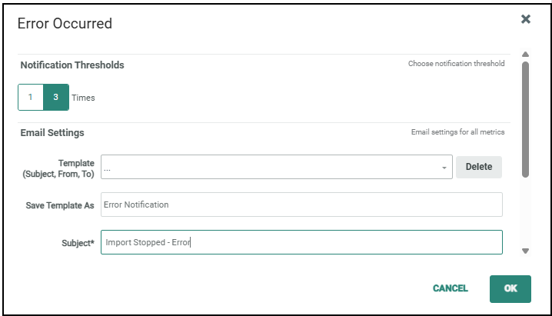This screenshot has width=552, height=316.
Task: Delete the selected email template
Action: click(x=478, y=167)
